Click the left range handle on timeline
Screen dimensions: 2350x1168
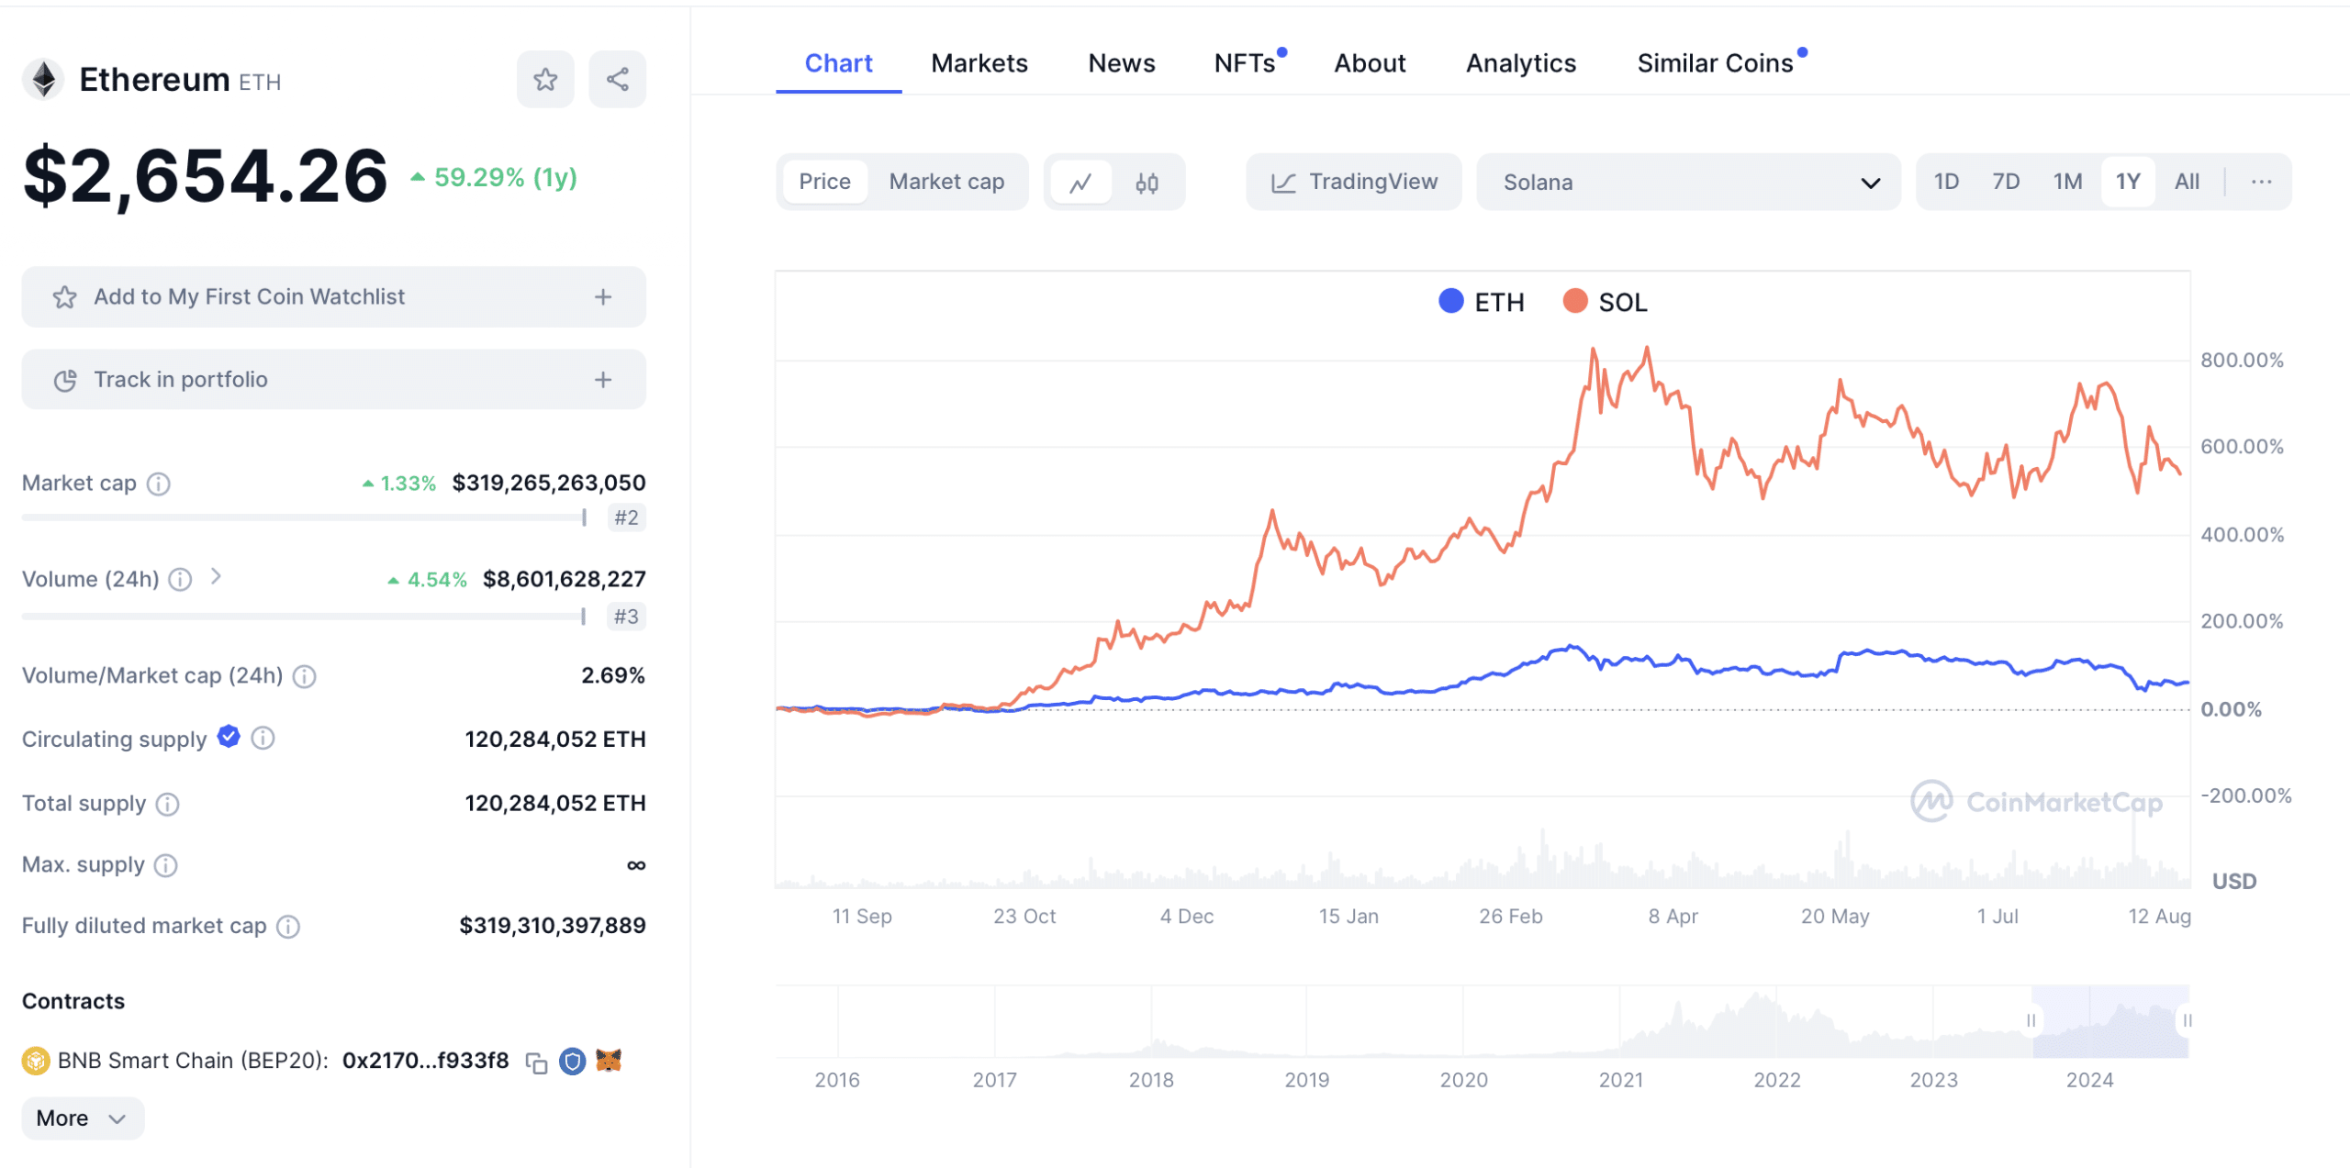2031,1021
